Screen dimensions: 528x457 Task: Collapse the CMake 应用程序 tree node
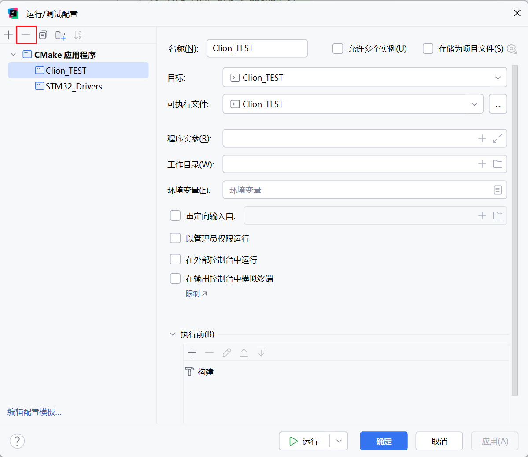[x=13, y=54]
